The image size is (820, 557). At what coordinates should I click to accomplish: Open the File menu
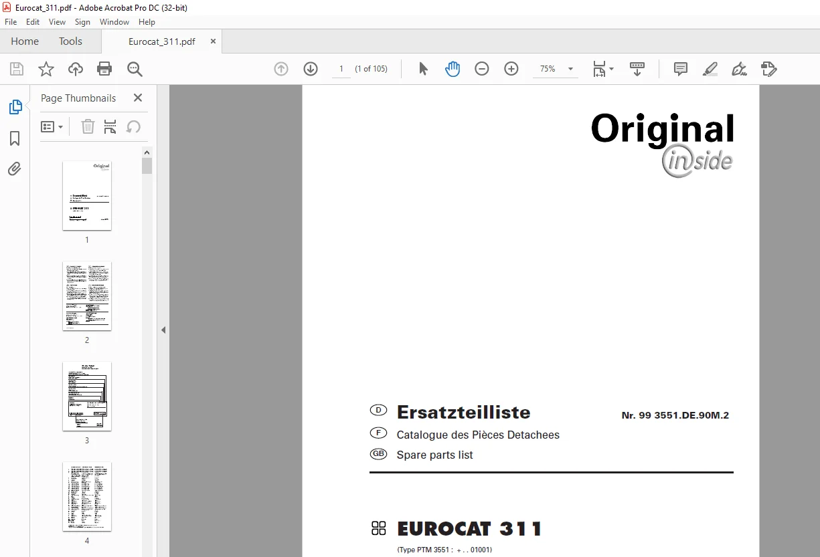pyautogui.click(x=11, y=22)
